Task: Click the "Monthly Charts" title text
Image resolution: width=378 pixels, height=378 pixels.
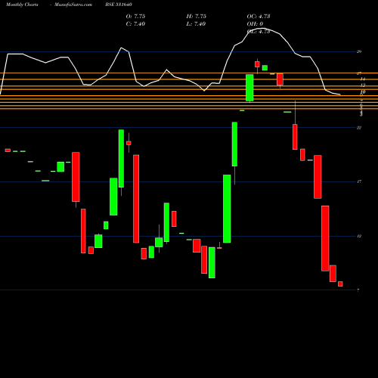Action: tap(22, 5)
